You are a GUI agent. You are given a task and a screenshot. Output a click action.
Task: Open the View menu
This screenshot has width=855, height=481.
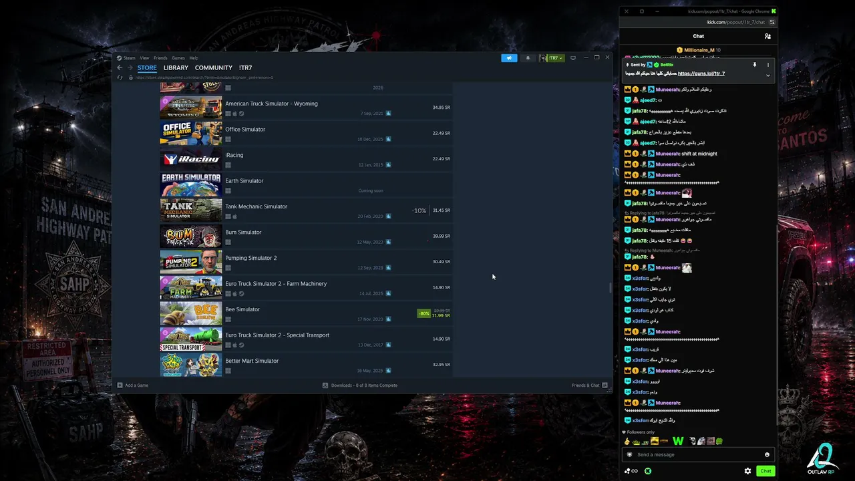pos(144,58)
